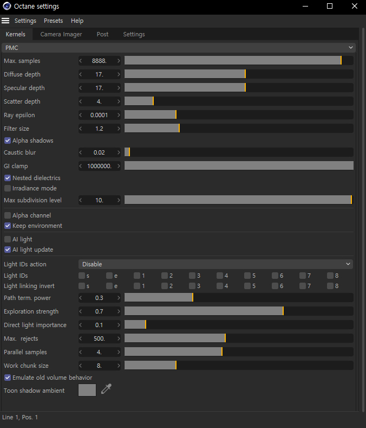Open the Help menu
The height and width of the screenshot is (428, 366).
coord(77,21)
